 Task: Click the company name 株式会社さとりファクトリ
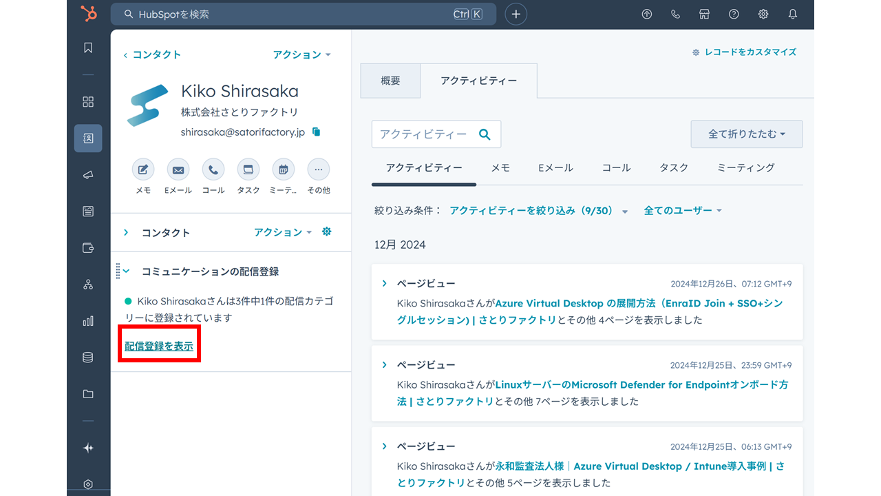pyautogui.click(x=240, y=112)
